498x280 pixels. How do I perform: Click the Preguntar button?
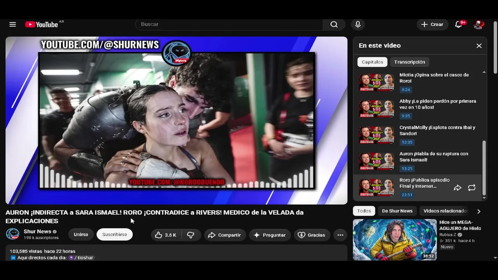coord(270,235)
